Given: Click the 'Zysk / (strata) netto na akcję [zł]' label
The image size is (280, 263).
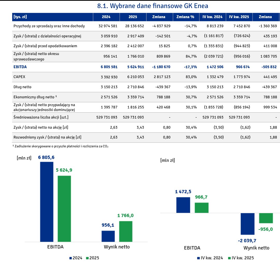Looking at the screenshot, I should [x=41, y=127].
